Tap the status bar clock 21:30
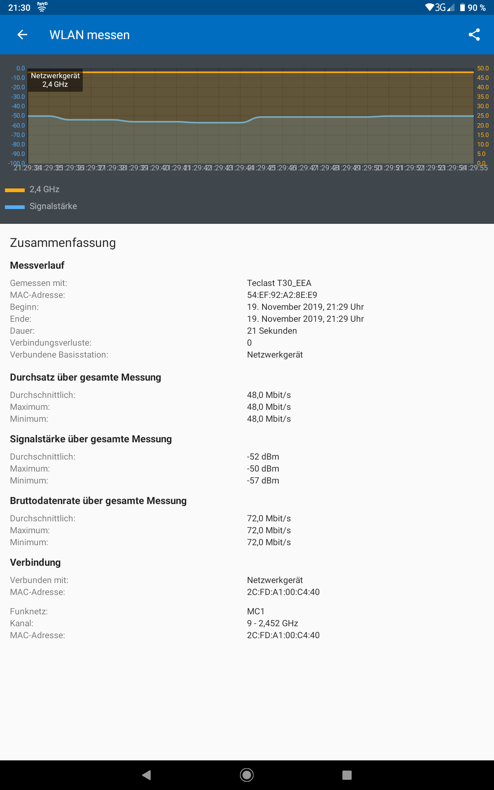Screen dimensions: 494x790 (19, 7)
